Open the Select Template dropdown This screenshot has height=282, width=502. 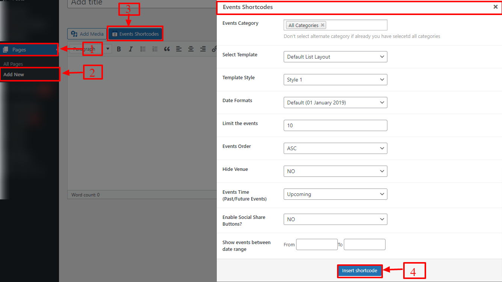pyautogui.click(x=335, y=57)
